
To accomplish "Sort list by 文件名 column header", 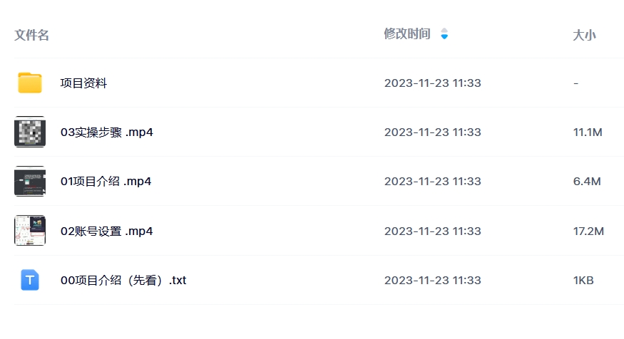I will (31, 35).
